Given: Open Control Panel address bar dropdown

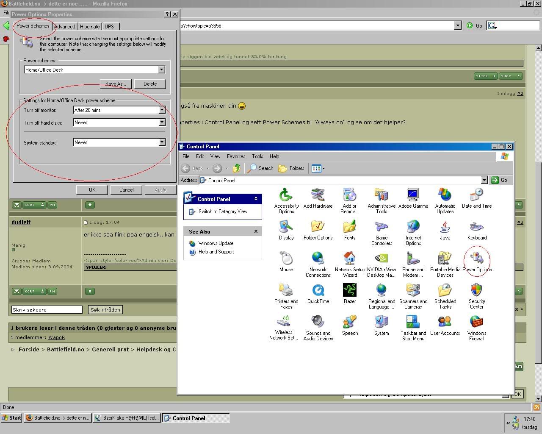Looking at the screenshot, I should pos(484,180).
